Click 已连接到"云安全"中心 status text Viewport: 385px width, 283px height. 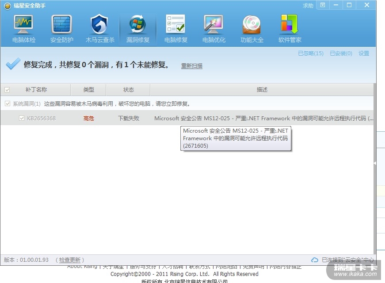pyautogui.click(x=348, y=260)
